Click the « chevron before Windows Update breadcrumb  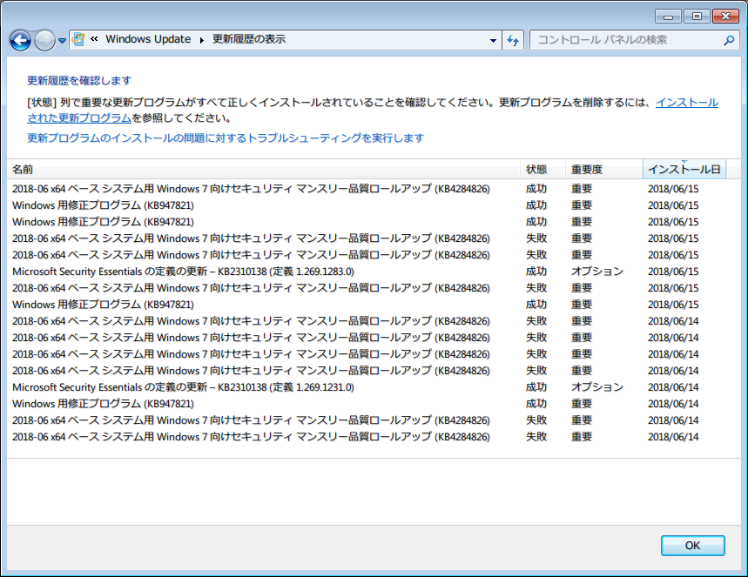pos(94,40)
